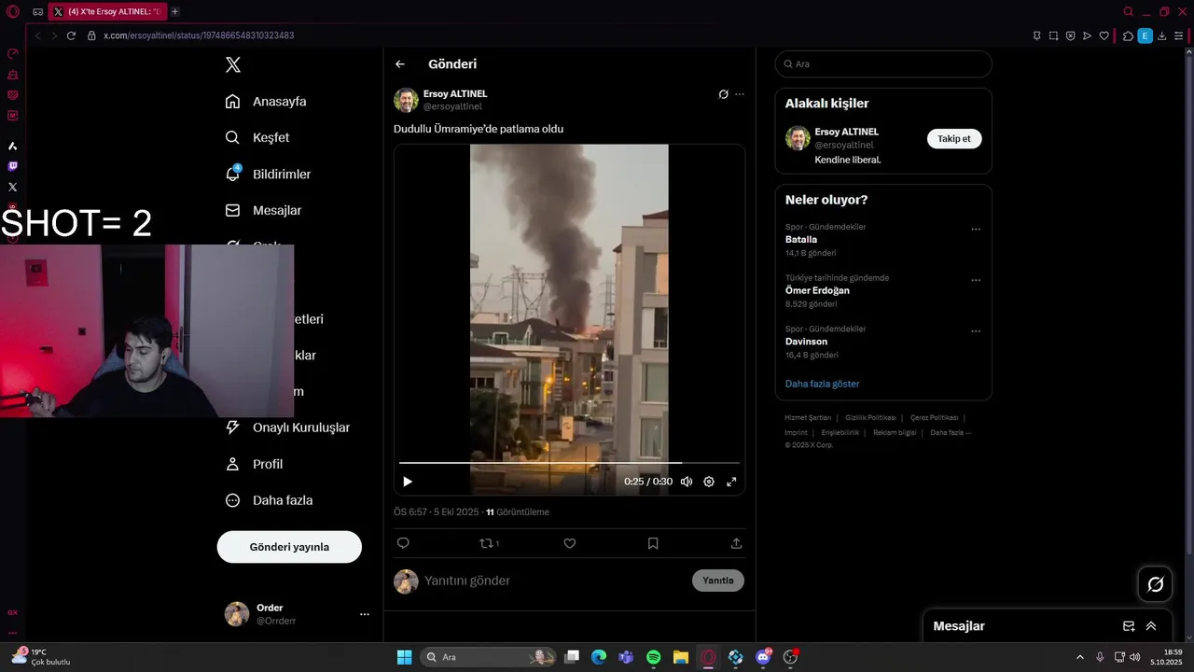
Task: Open Discord from the taskbar
Action: pos(763,657)
